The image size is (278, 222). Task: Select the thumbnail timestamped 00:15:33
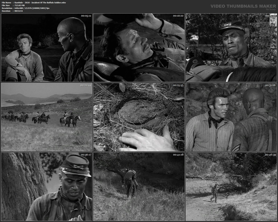pyautogui.click(x=231, y=47)
